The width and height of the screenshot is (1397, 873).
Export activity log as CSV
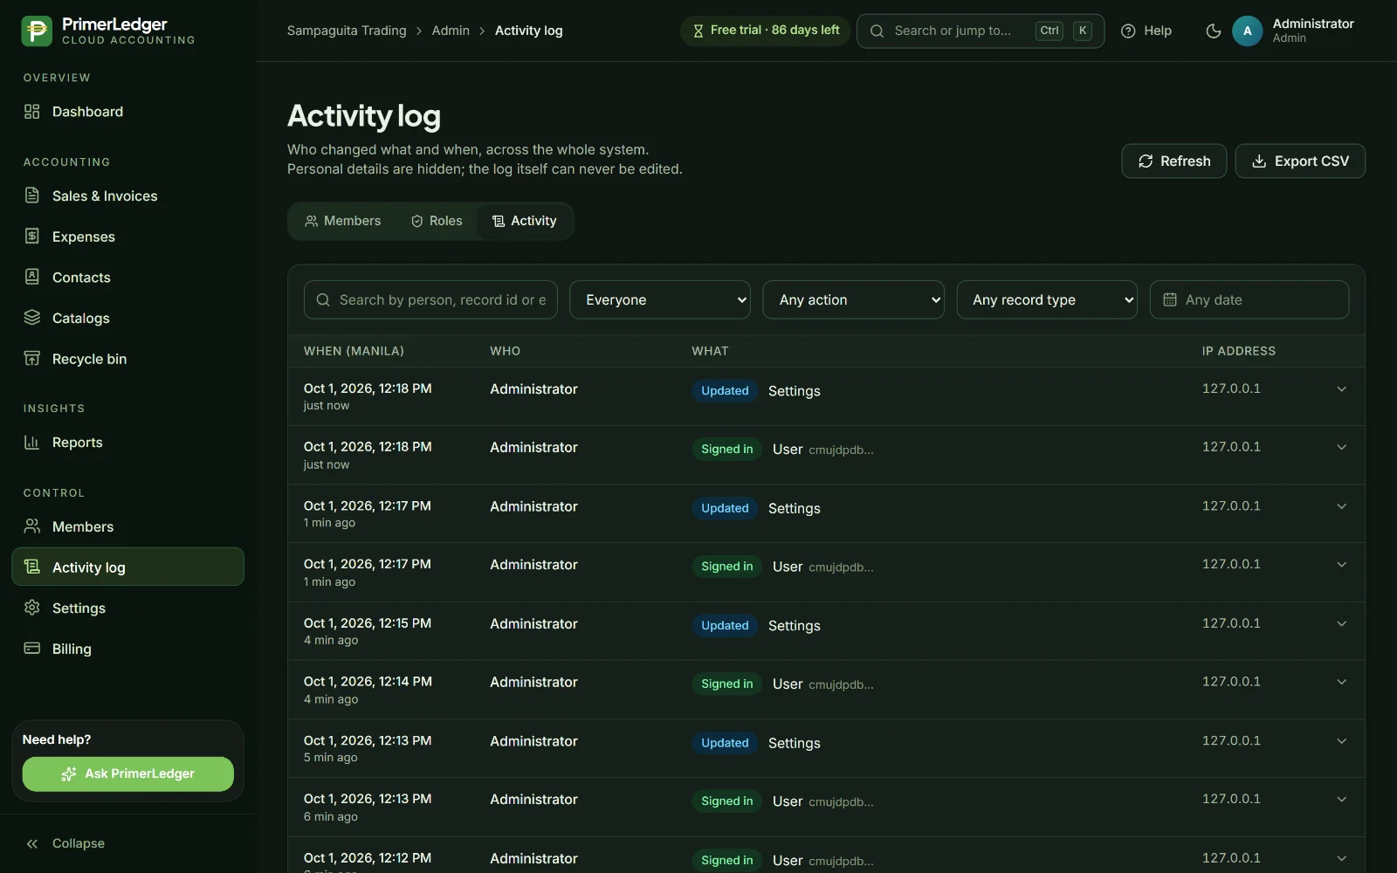coord(1300,162)
